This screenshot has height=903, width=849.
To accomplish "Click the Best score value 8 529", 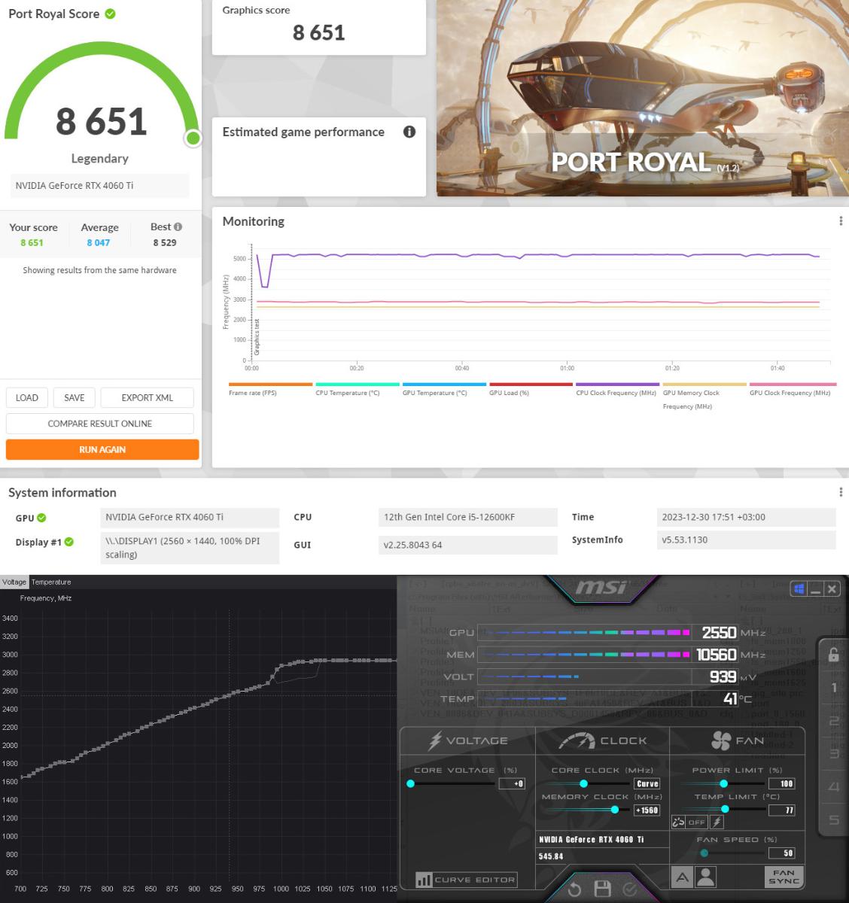I will pos(164,243).
